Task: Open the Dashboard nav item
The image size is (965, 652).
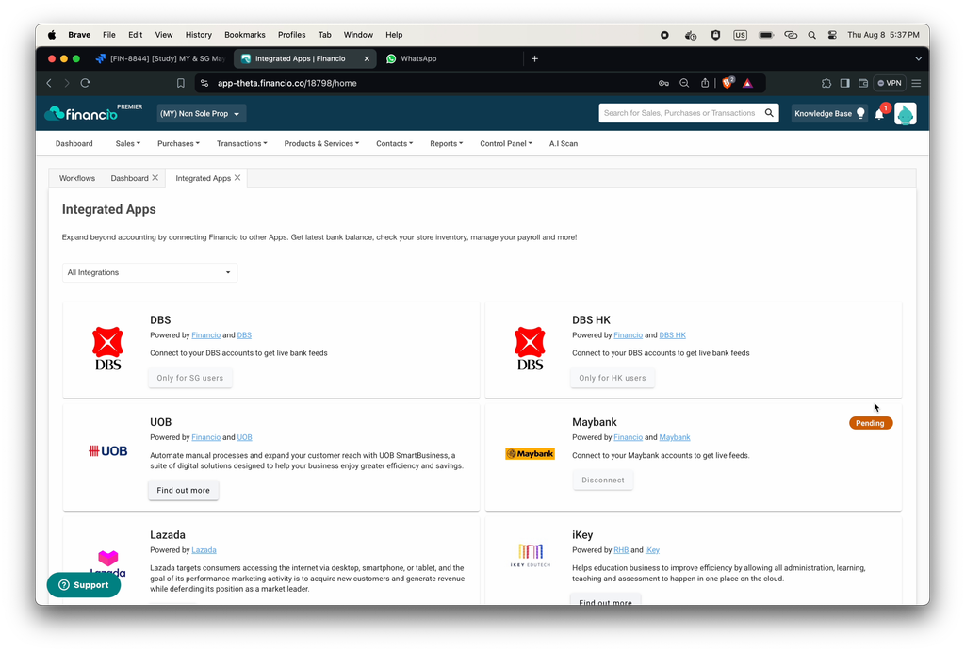Action: coord(74,144)
